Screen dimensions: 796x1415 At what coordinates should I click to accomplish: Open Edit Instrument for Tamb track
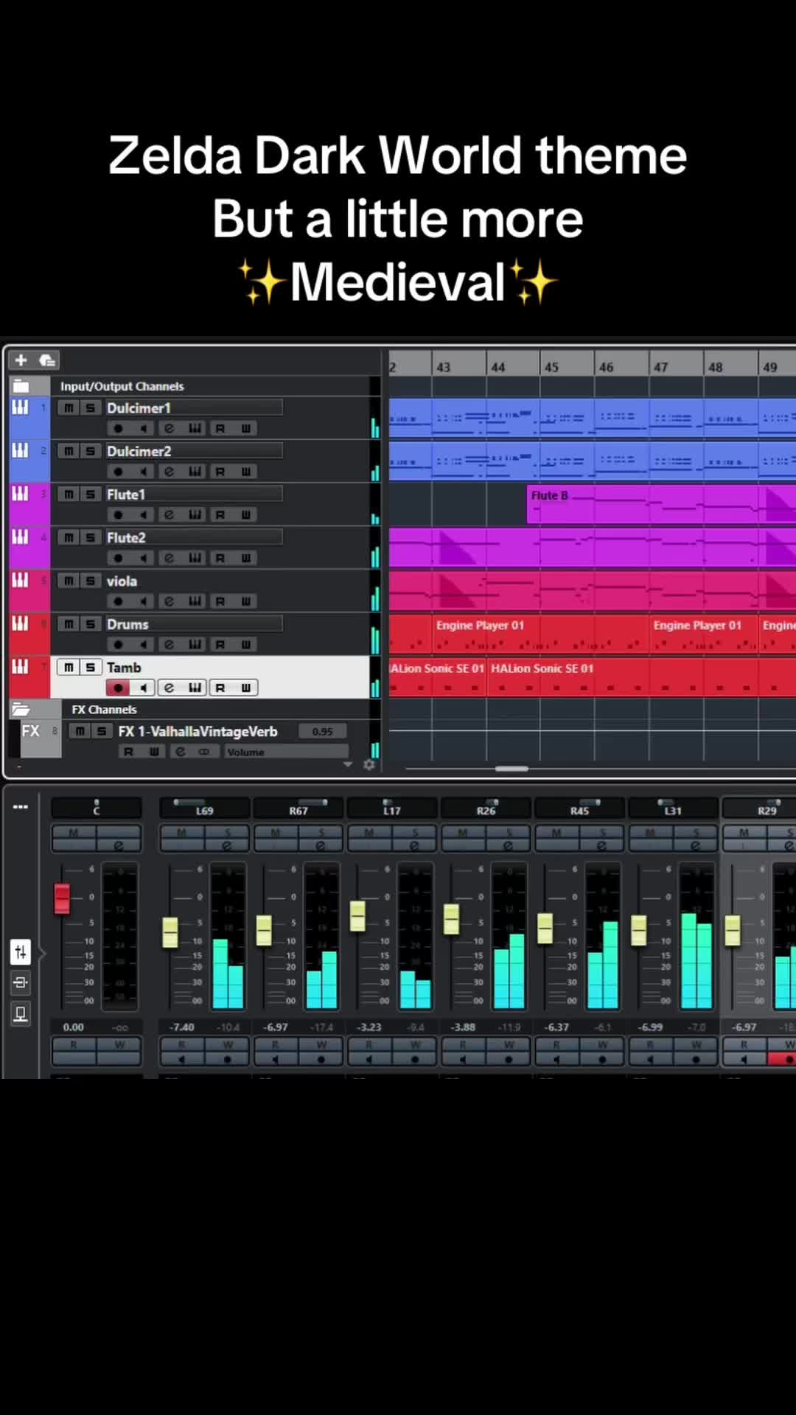point(195,688)
